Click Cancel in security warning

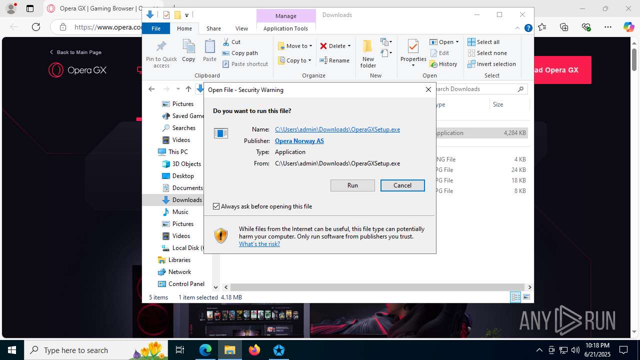pos(402,185)
